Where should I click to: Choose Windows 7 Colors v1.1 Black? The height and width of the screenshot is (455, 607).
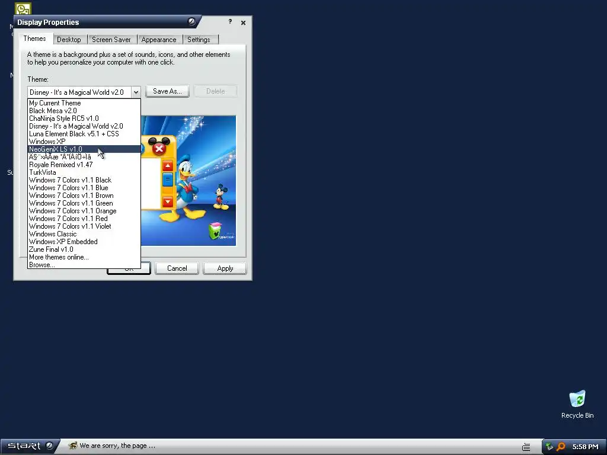84,180
